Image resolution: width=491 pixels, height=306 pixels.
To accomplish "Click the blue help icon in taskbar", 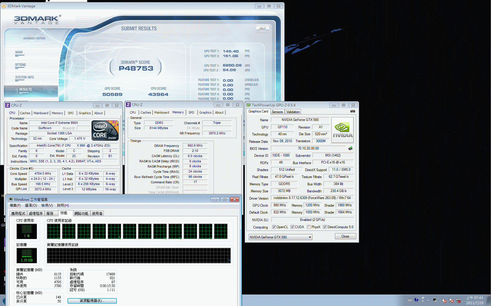I will click(416, 300).
